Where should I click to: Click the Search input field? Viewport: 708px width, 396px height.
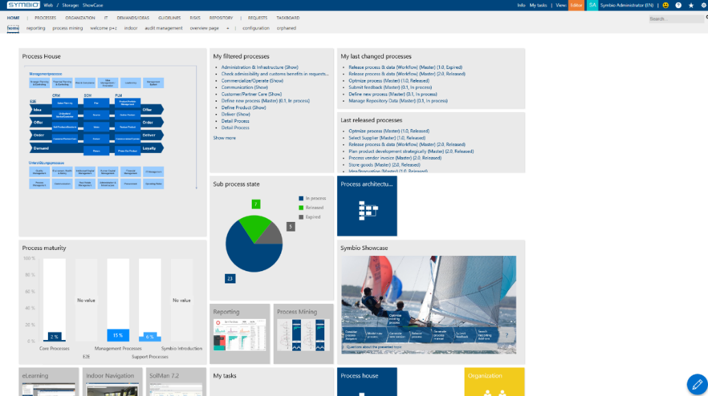coord(676,19)
